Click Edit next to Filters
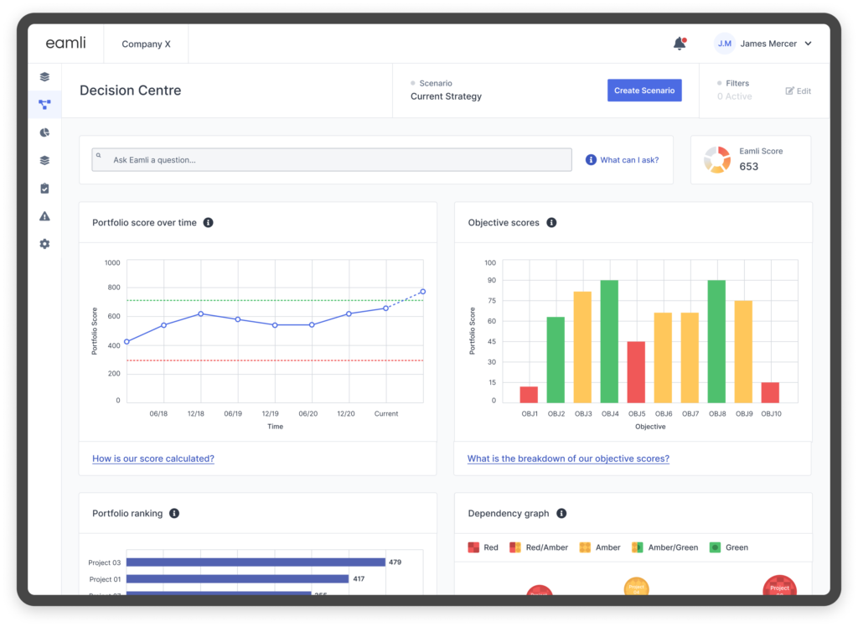Screen dimensions: 858x627 [x=798, y=91]
